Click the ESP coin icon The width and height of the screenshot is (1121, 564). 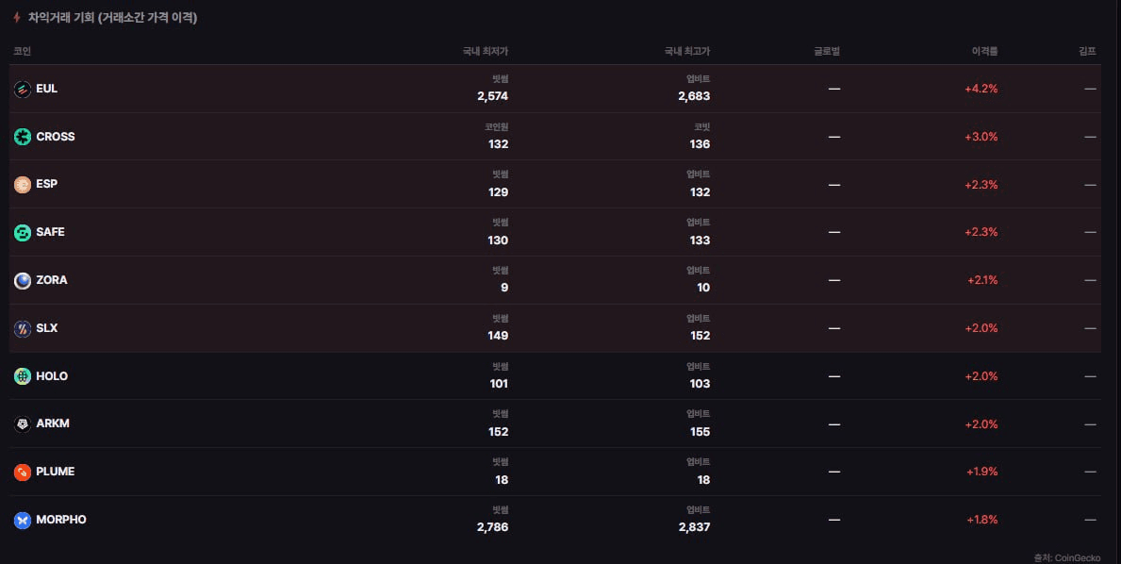23,185
